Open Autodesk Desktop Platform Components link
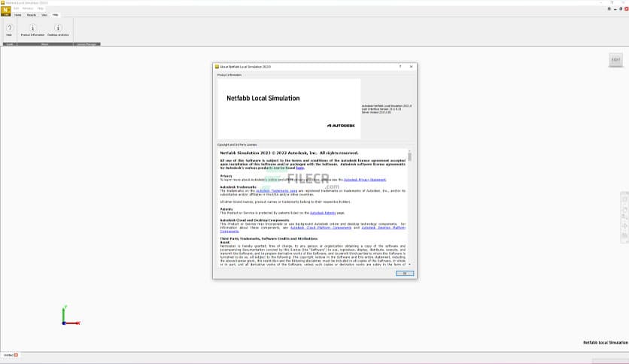Image resolution: width=629 pixels, height=364 pixels. [383, 228]
